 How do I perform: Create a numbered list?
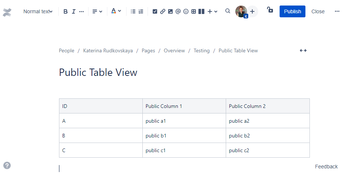point(141,11)
